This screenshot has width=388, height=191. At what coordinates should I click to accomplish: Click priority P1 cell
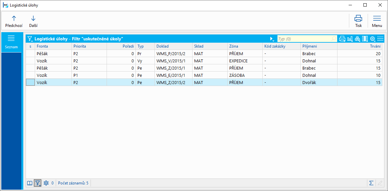point(89,75)
